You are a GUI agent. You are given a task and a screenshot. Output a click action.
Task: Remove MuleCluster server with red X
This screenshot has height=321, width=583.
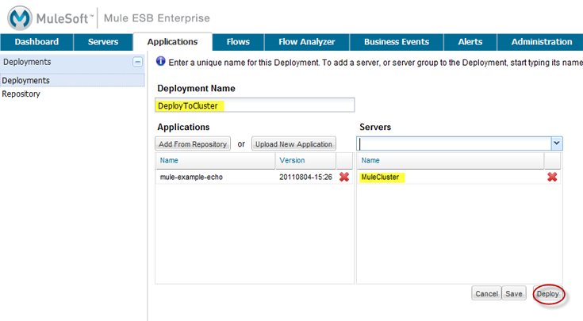pyautogui.click(x=552, y=177)
